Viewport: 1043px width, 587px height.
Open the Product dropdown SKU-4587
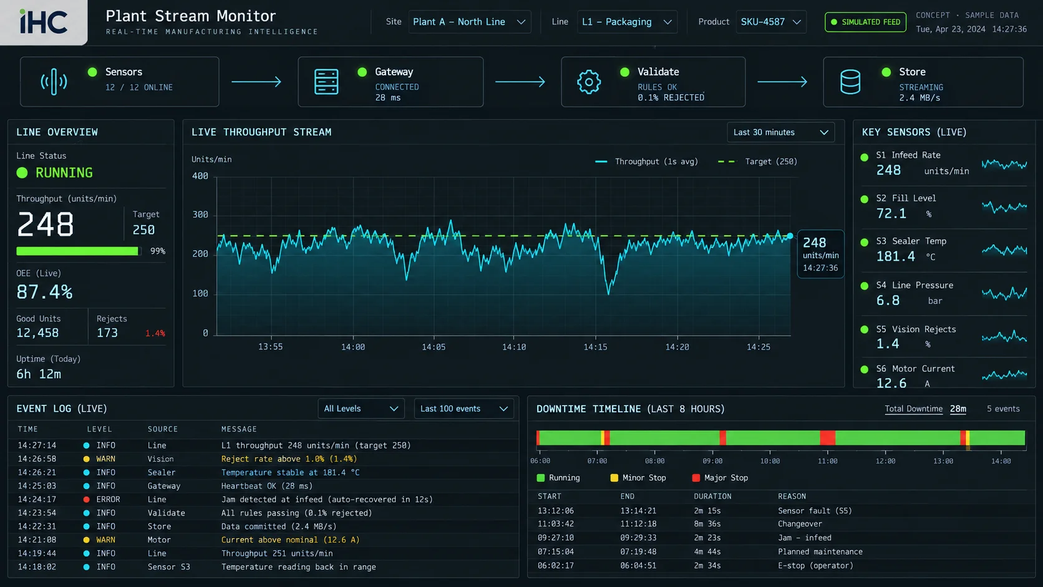point(771,22)
